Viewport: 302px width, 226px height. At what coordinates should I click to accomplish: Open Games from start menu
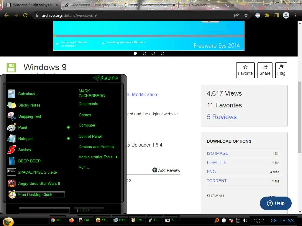click(x=85, y=115)
